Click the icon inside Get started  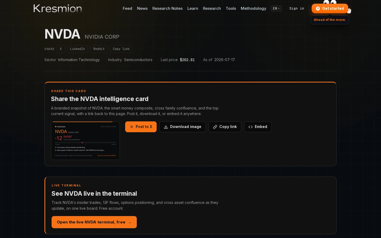(318, 8)
